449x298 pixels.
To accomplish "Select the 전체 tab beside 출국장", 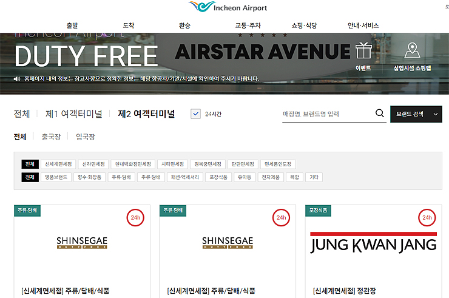I will click(x=20, y=137).
